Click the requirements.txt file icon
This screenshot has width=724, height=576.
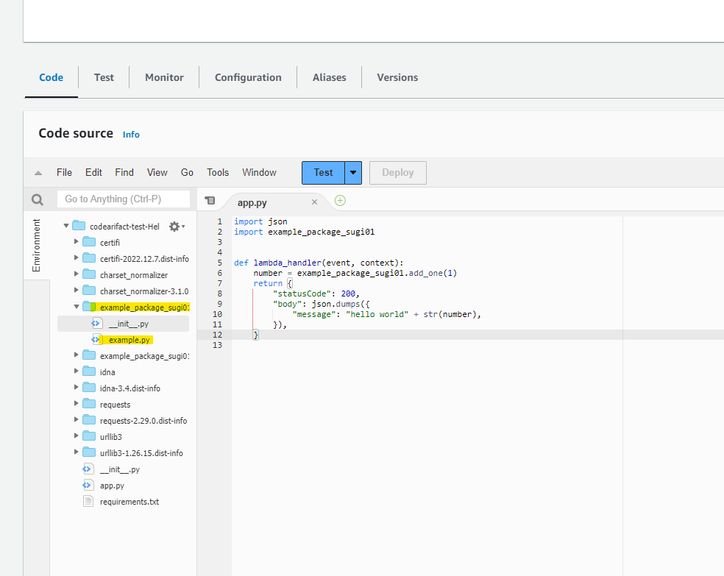pyautogui.click(x=88, y=501)
